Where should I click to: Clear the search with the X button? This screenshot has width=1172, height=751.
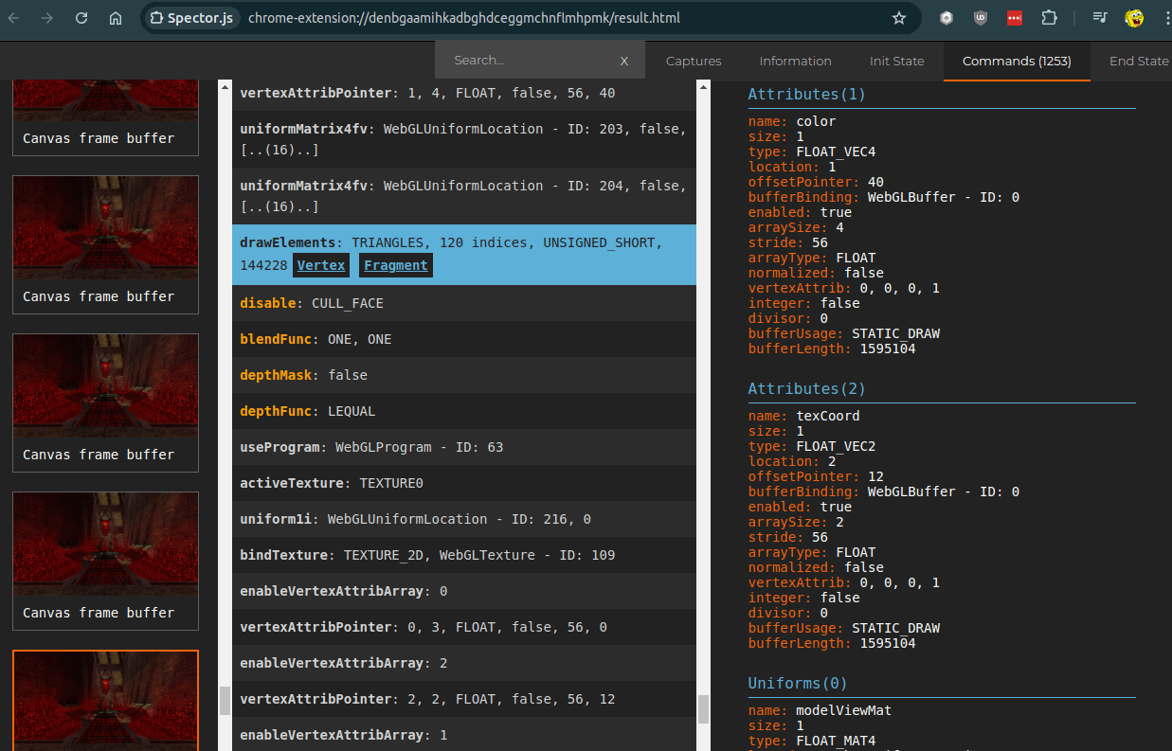tap(624, 61)
